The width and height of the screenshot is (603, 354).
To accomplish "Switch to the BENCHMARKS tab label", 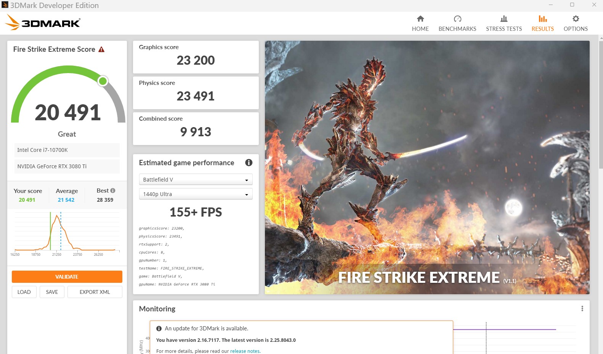I will [x=457, y=29].
